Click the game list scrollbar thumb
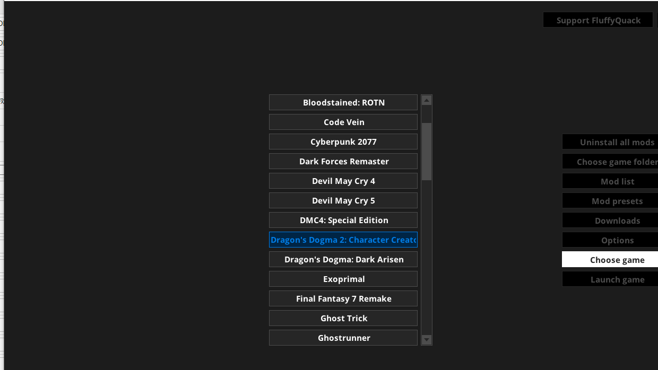Image resolution: width=658 pixels, height=370 pixels. tap(426, 151)
